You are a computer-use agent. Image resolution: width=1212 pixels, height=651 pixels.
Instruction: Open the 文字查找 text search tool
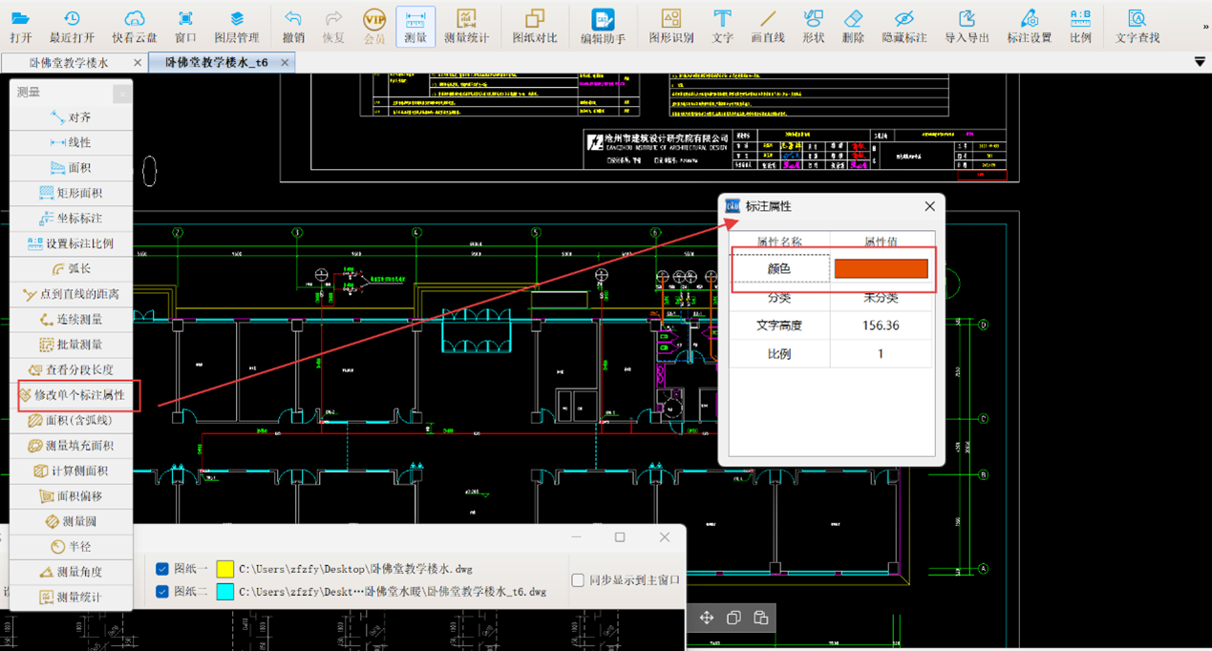tap(1137, 25)
